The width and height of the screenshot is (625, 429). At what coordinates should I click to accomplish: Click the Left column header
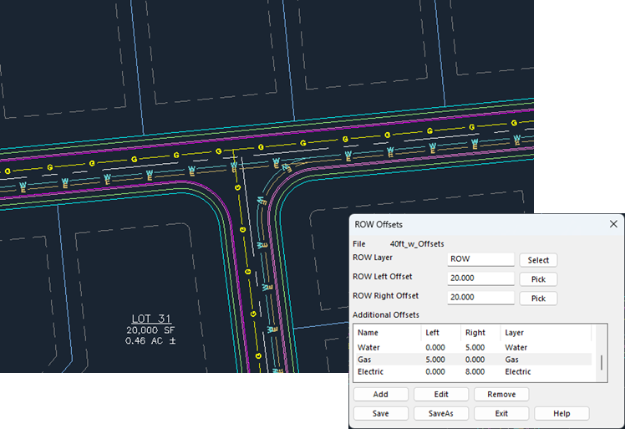point(441,333)
